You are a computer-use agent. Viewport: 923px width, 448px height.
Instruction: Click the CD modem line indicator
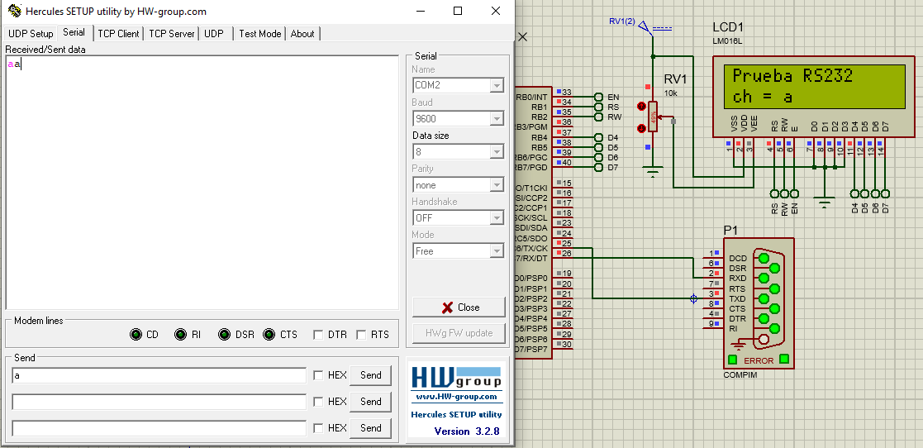point(136,335)
